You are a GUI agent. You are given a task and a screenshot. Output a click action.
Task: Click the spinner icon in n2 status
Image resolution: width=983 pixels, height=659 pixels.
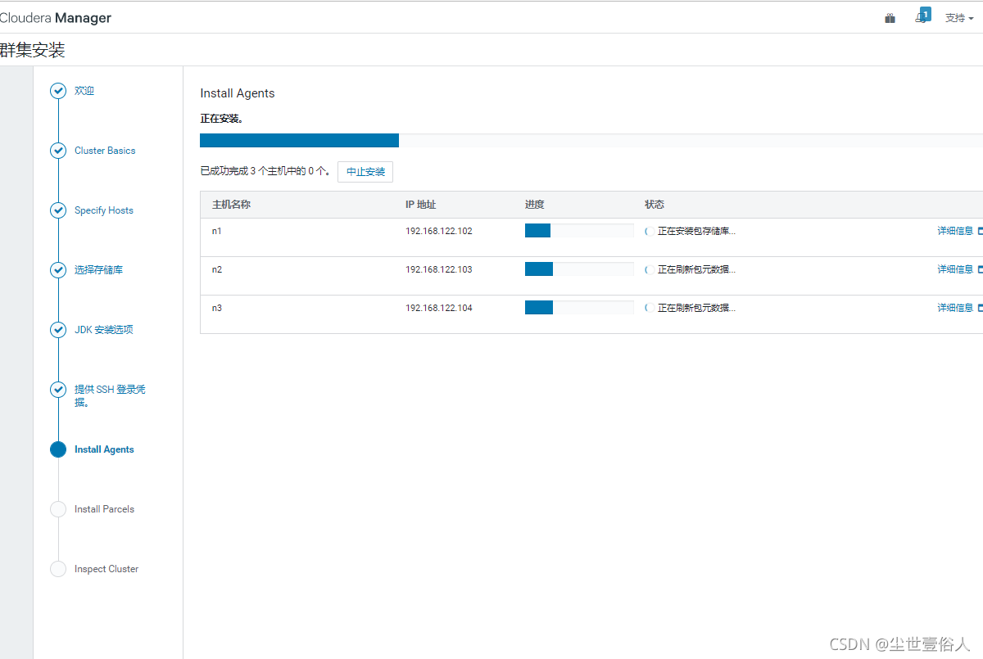click(647, 269)
